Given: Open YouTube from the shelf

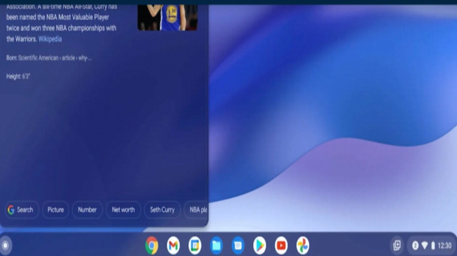Looking at the screenshot, I should pyautogui.click(x=281, y=245).
